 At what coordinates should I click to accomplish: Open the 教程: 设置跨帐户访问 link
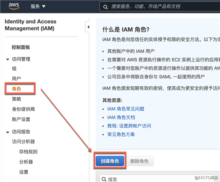click(x=129, y=126)
